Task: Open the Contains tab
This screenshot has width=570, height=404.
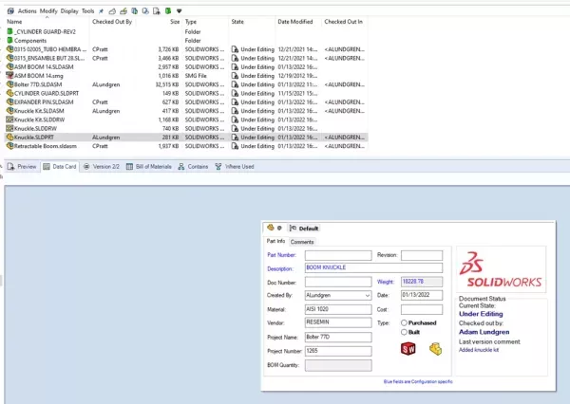Action: [193, 167]
